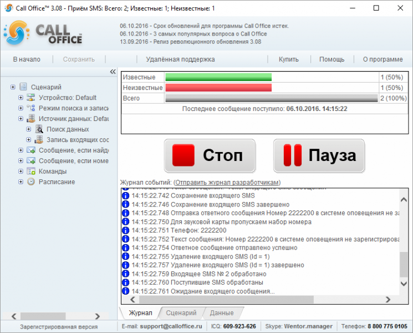The image size is (413, 333).
Task: Click the Расписание clock icon
Action: point(31,182)
